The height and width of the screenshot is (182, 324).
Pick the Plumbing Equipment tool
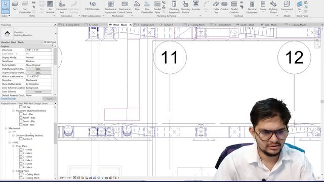pyautogui.click(x=174, y=7)
